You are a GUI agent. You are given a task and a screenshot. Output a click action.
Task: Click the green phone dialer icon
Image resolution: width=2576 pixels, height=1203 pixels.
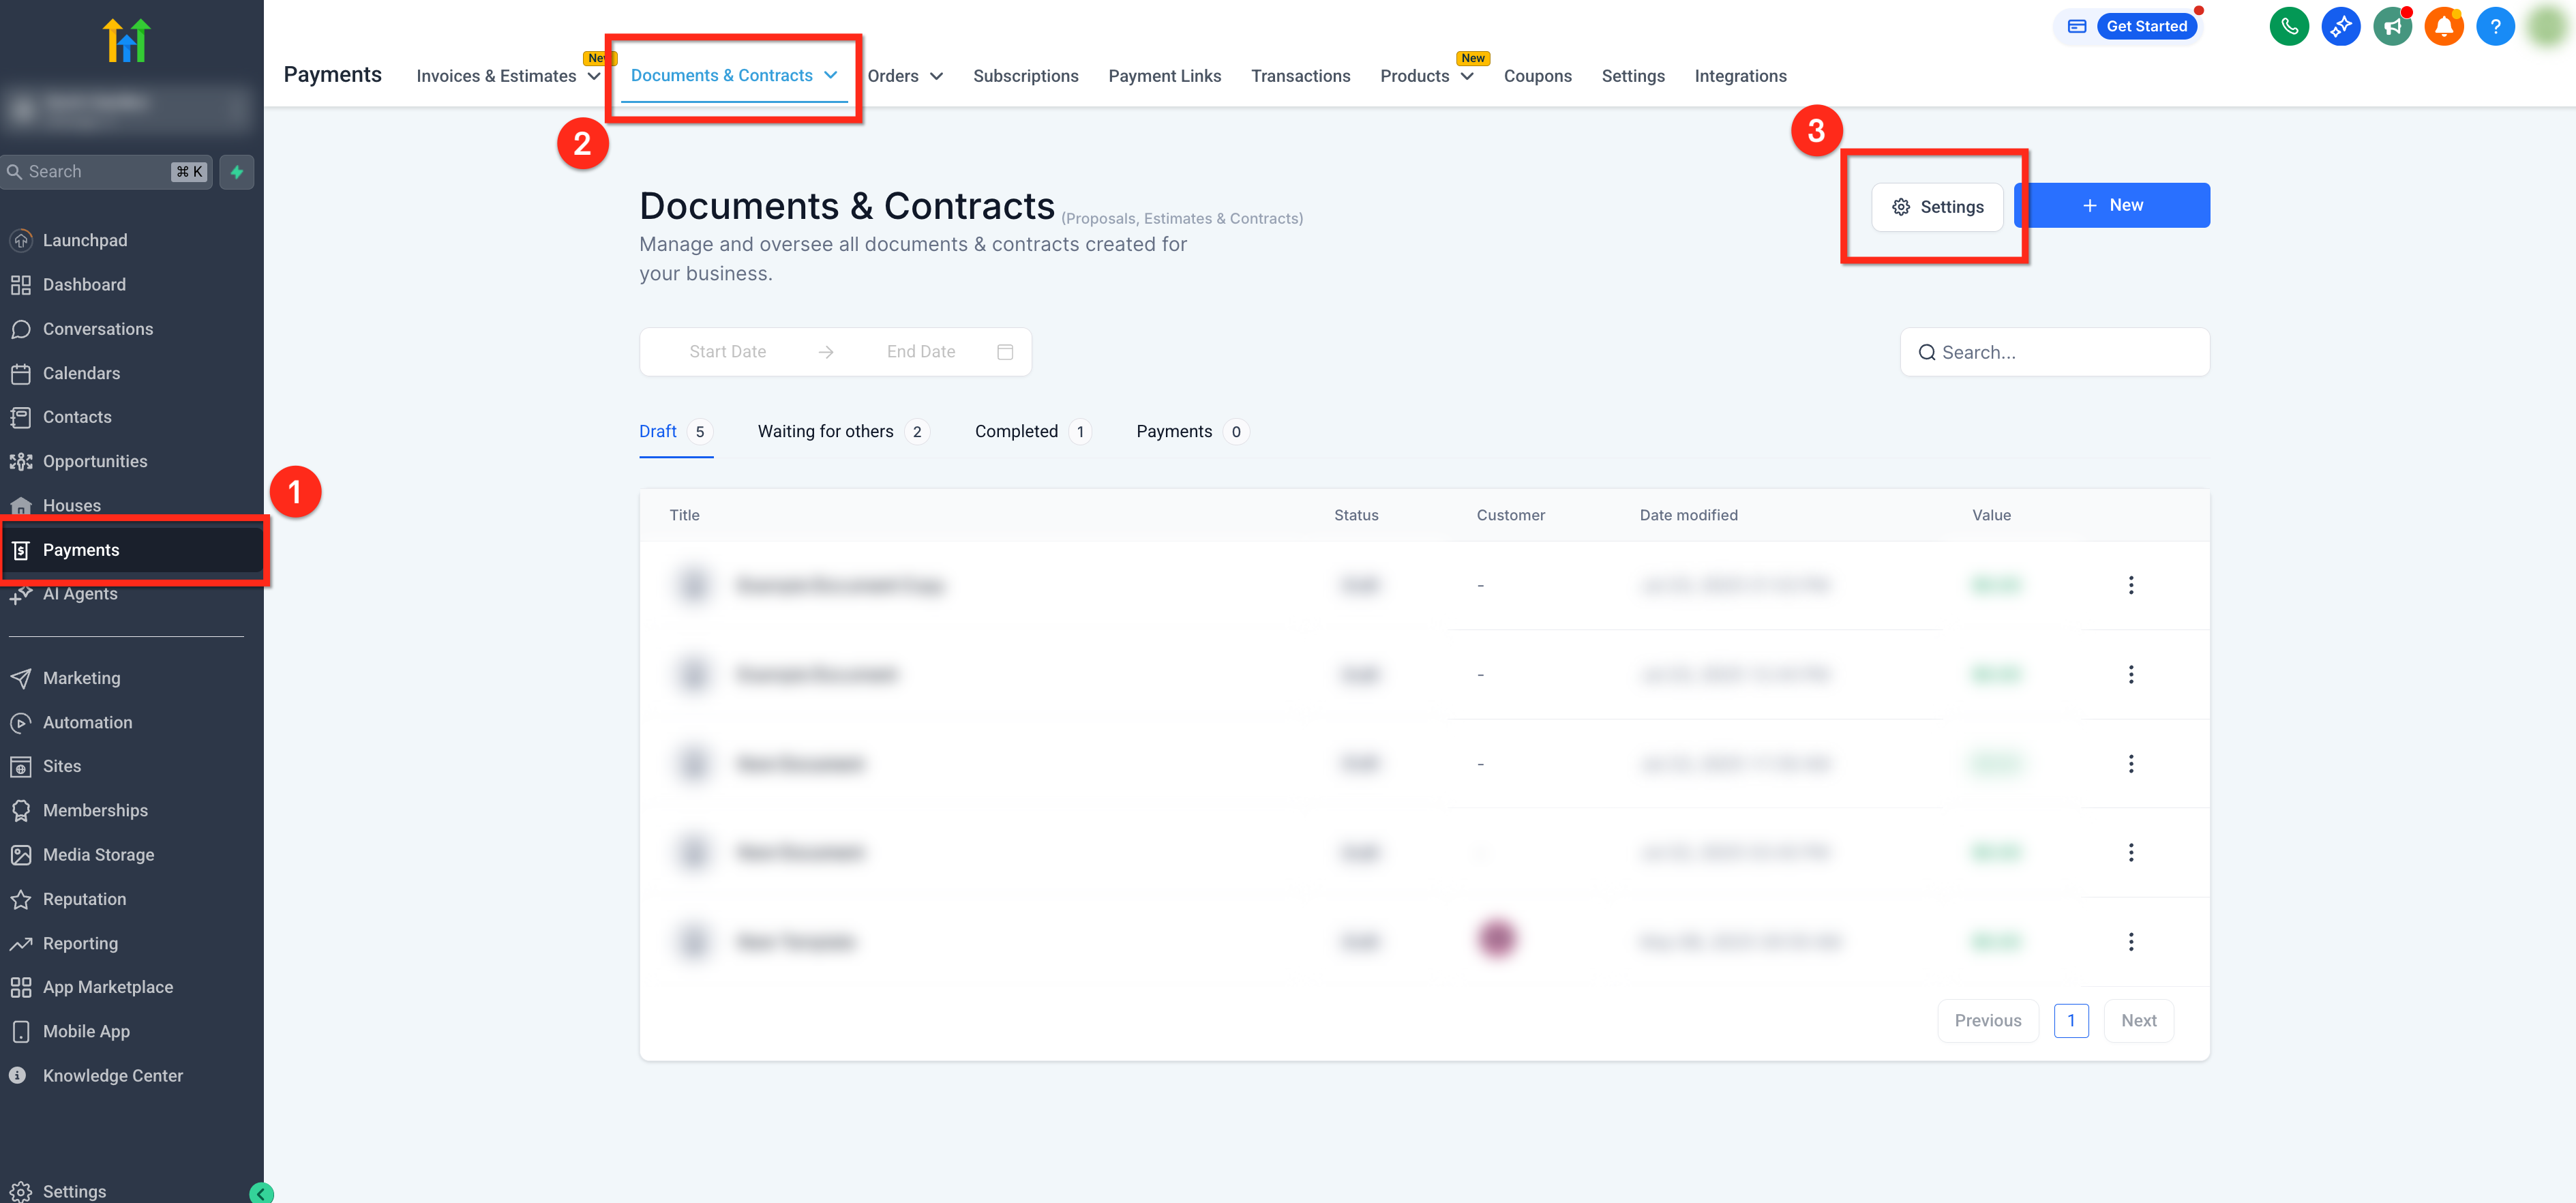pos(2288,27)
